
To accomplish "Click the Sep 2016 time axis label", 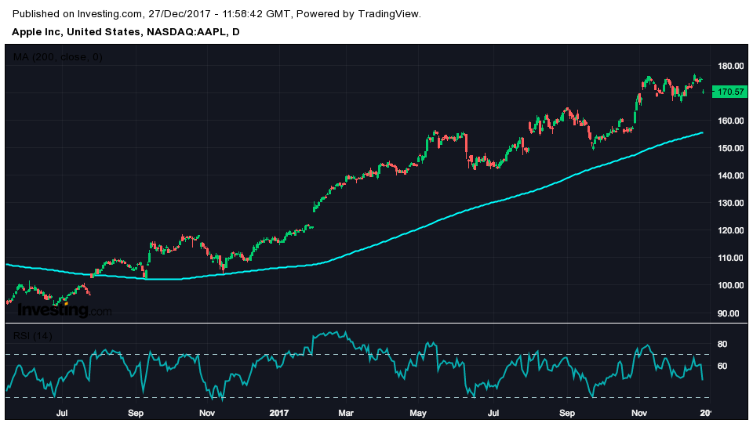I will click(136, 413).
